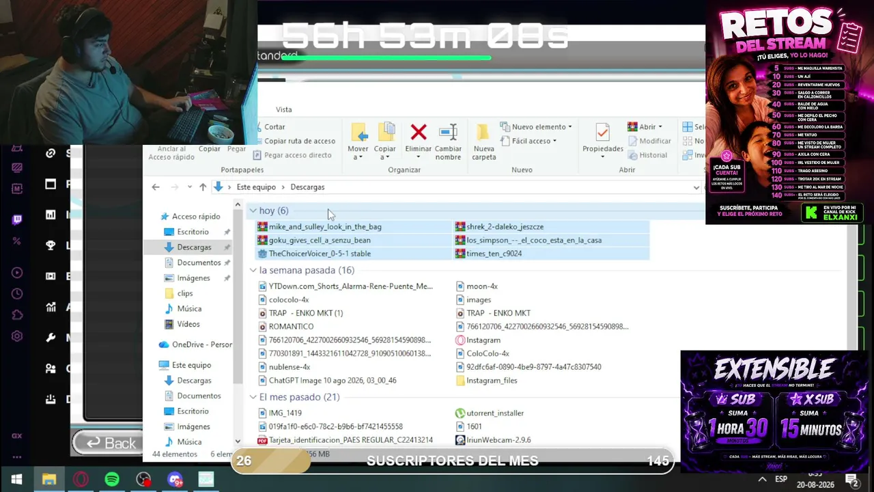Open the Fácil acceso dropdown
This screenshot has width=874, height=492.
[528, 141]
